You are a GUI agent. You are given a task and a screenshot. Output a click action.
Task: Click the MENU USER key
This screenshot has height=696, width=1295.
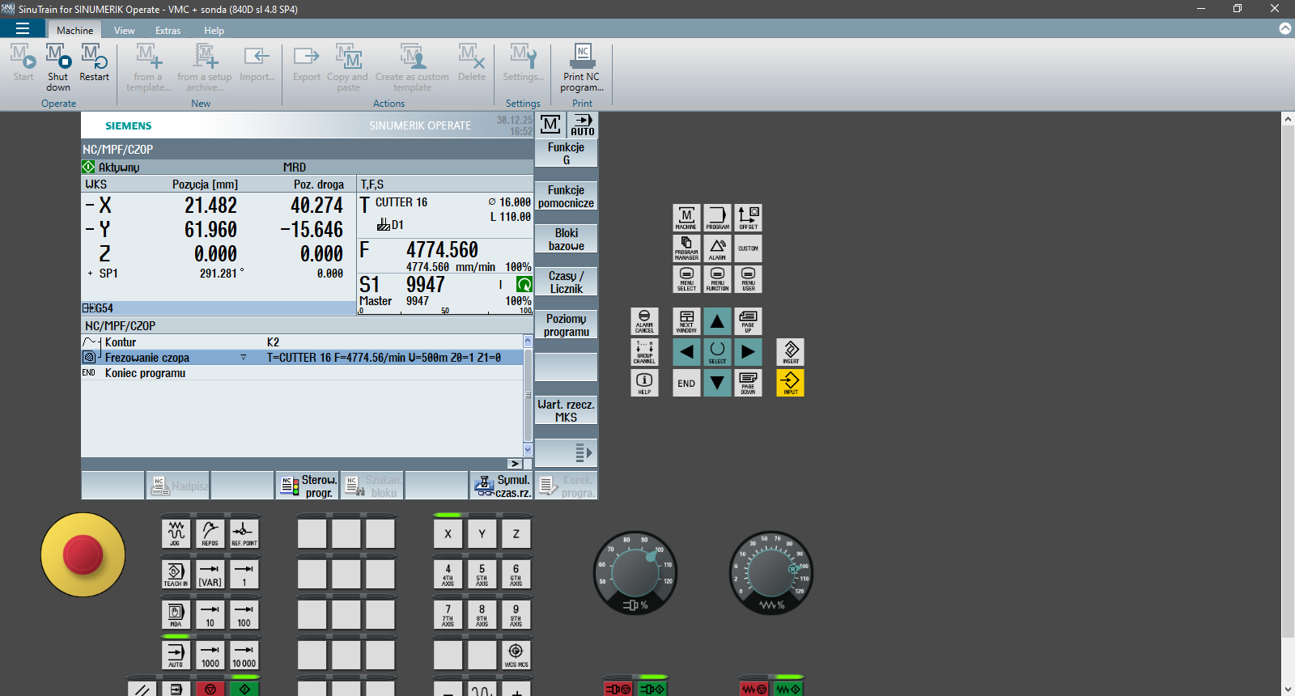coord(748,279)
